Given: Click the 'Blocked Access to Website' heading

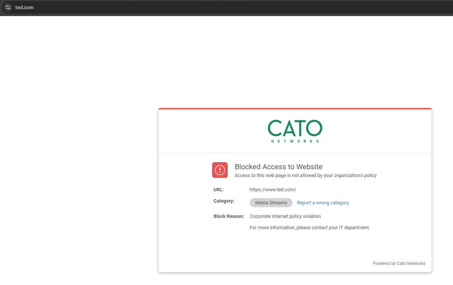Looking at the screenshot, I should pos(278,167).
